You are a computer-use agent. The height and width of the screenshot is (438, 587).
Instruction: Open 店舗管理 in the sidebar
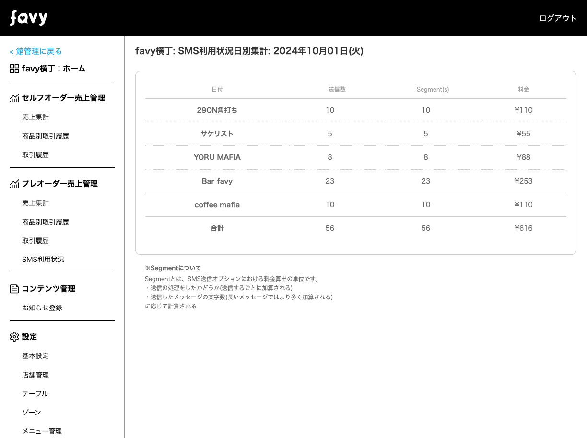pyautogui.click(x=35, y=375)
